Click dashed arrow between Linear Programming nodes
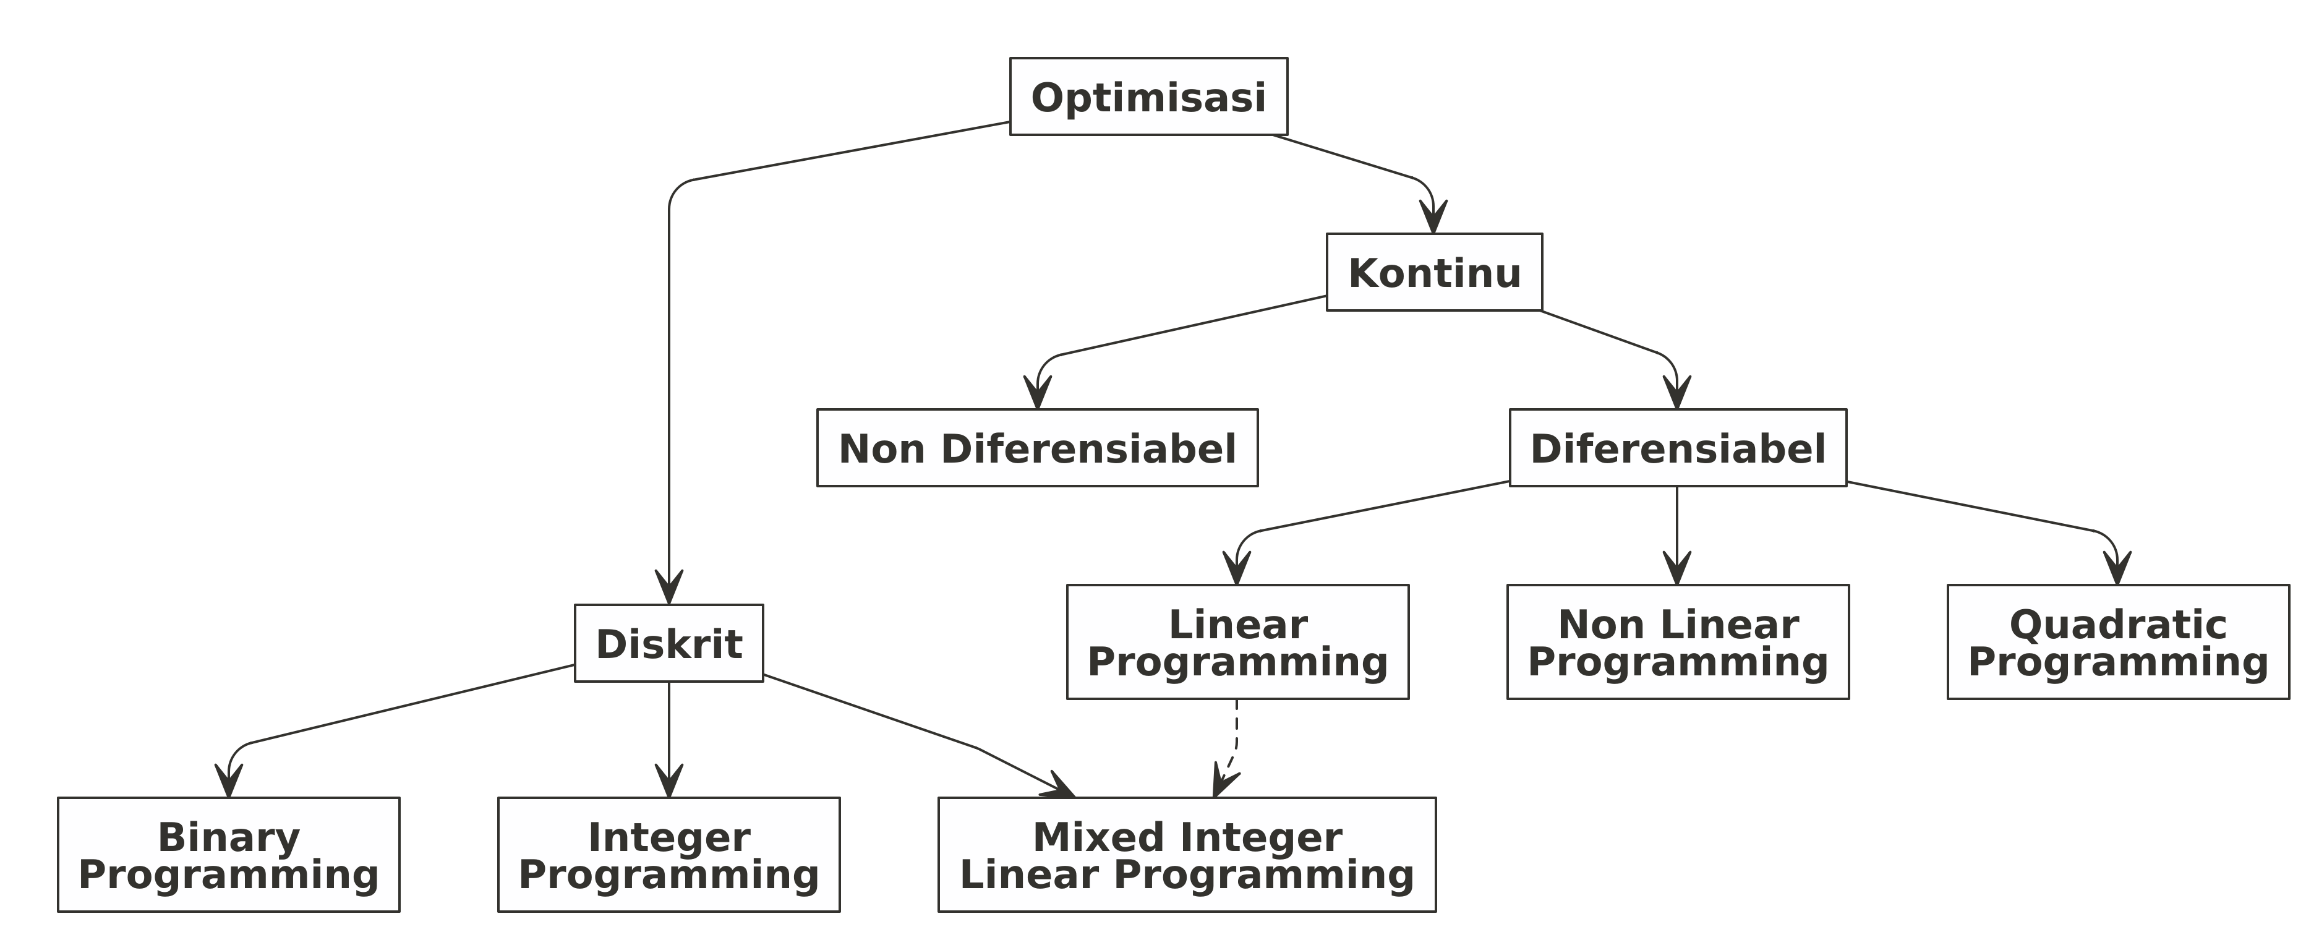Screen dimensions: 2319x945 pos(1183,755)
